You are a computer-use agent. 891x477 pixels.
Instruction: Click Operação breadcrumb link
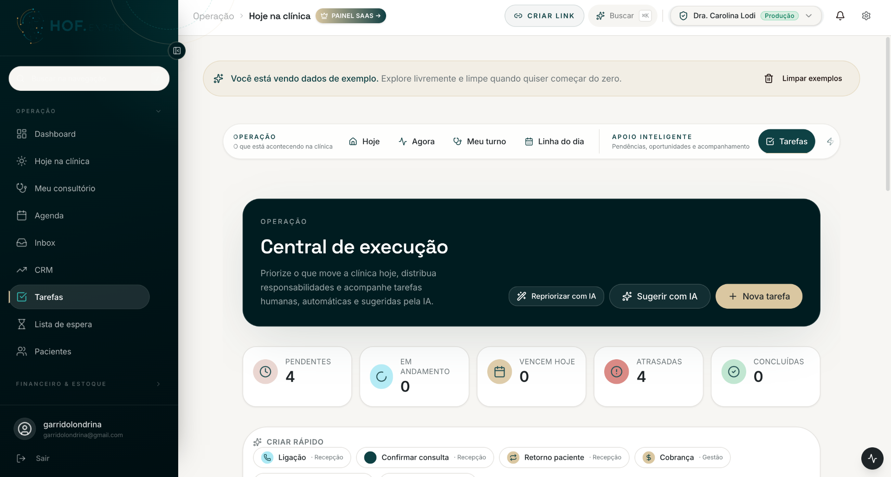tap(213, 16)
